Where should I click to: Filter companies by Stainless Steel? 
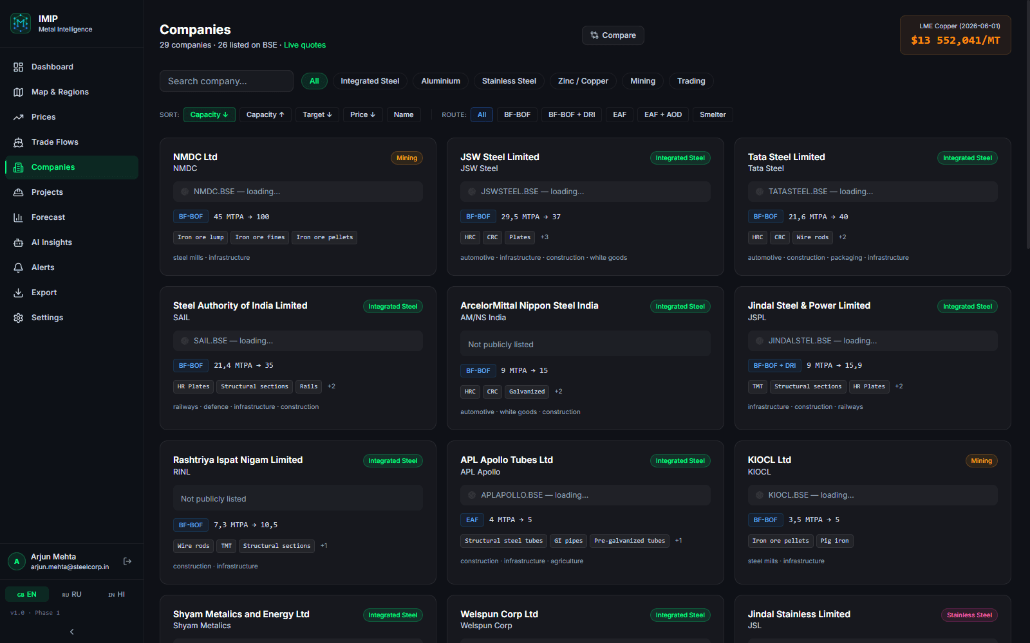(x=509, y=81)
